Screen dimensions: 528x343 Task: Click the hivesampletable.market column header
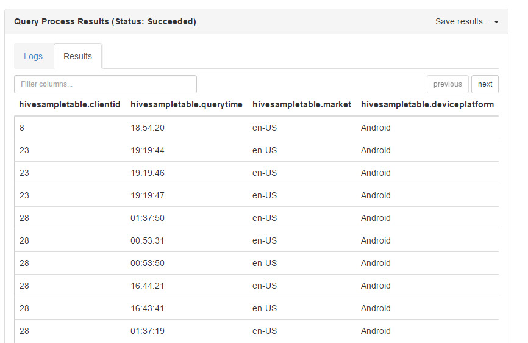(302, 104)
